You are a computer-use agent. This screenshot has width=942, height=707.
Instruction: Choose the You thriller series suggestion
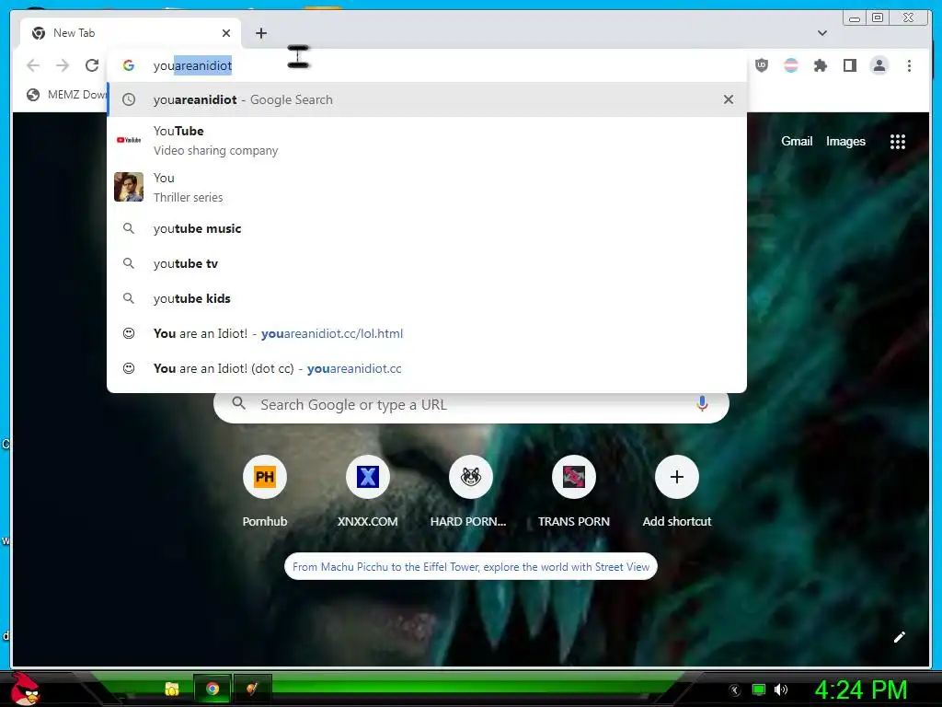[x=427, y=187]
